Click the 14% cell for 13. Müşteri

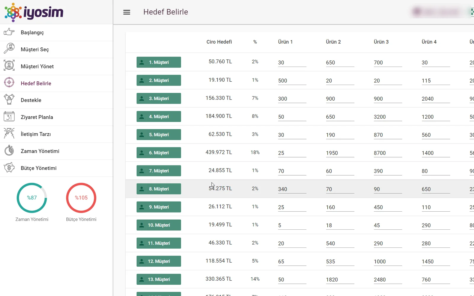coord(255,279)
